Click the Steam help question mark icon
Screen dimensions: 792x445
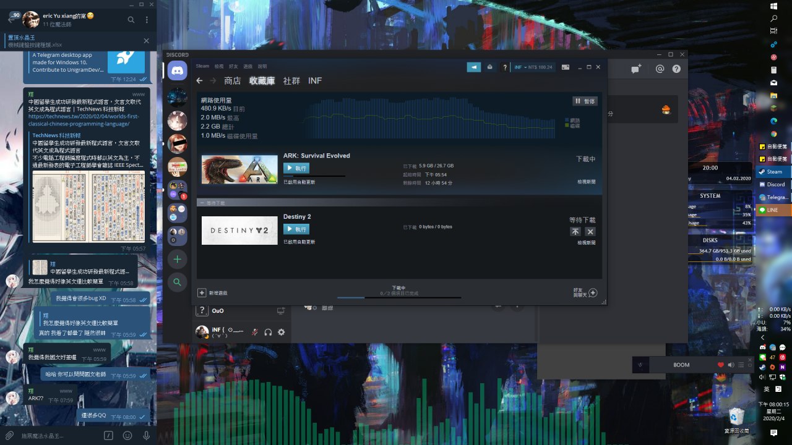[x=505, y=67]
